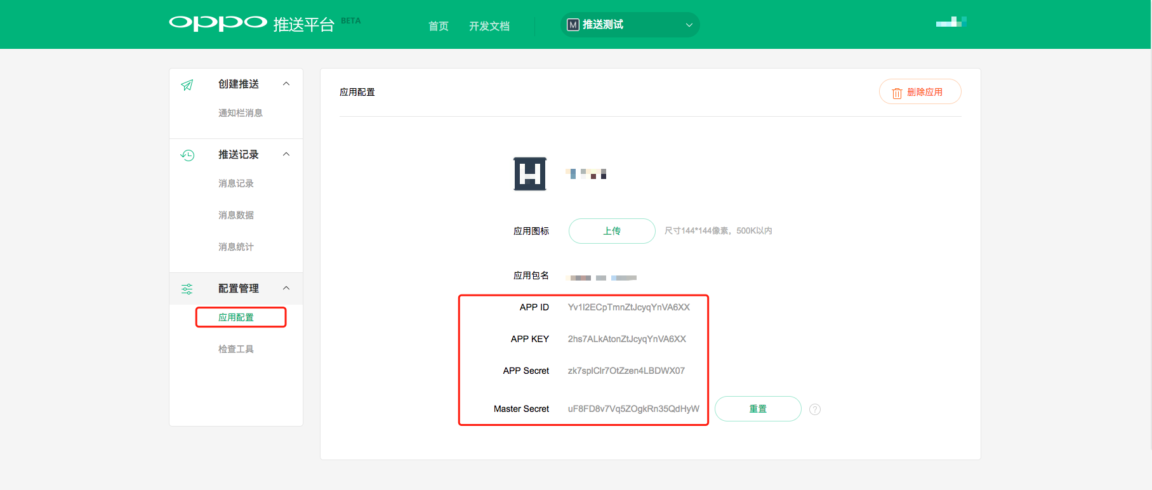This screenshot has width=1152, height=490.
Task: Click the OPPO logo in header
Action: click(x=218, y=23)
